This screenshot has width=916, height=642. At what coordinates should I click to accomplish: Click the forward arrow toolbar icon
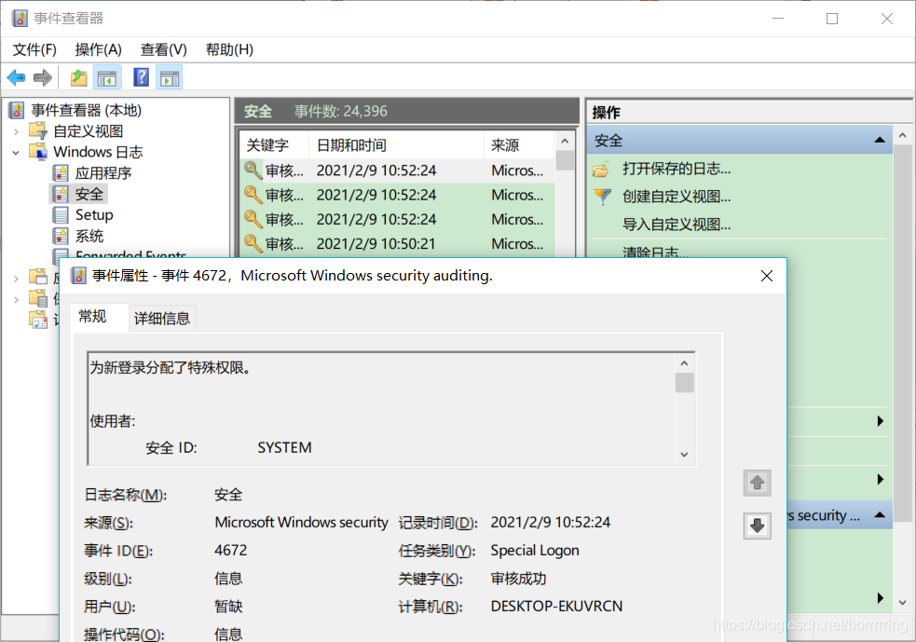click(x=43, y=77)
